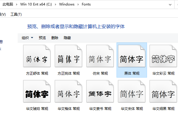Go to the Windows folder breadcrumb

(x=67, y=4)
